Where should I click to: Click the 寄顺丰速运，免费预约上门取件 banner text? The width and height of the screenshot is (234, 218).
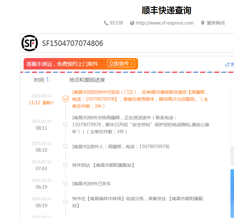[x=62, y=64]
